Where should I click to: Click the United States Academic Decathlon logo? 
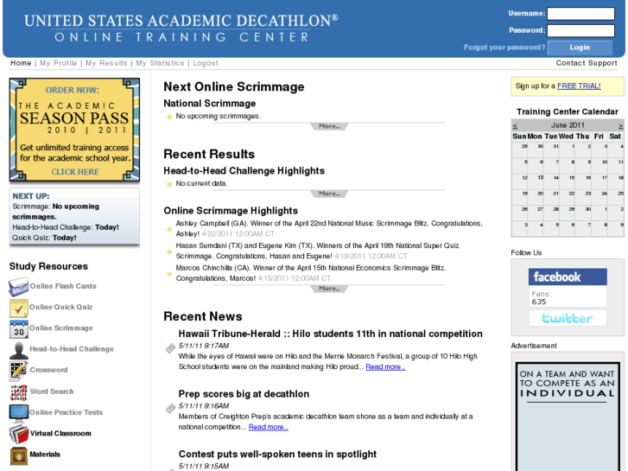click(181, 28)
